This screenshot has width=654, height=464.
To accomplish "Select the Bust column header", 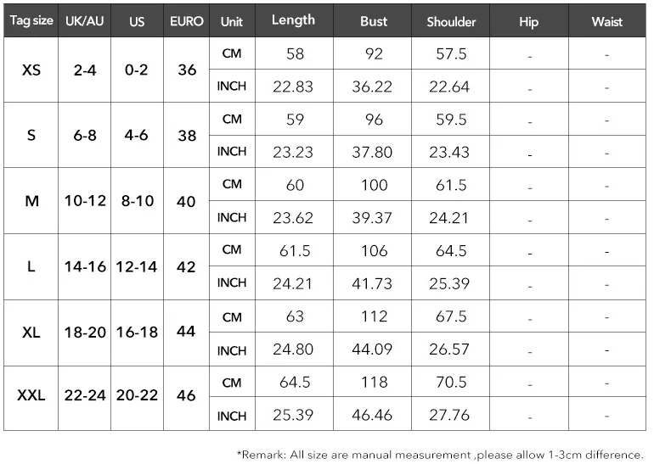I will click(x=374, y=21).
